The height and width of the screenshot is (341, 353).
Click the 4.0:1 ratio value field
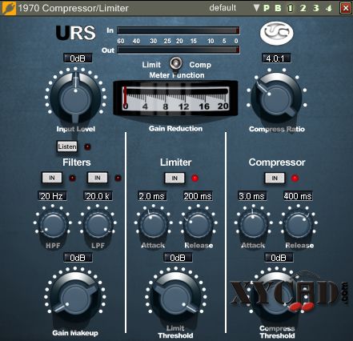pyautogui.click(x=276, y=58)
